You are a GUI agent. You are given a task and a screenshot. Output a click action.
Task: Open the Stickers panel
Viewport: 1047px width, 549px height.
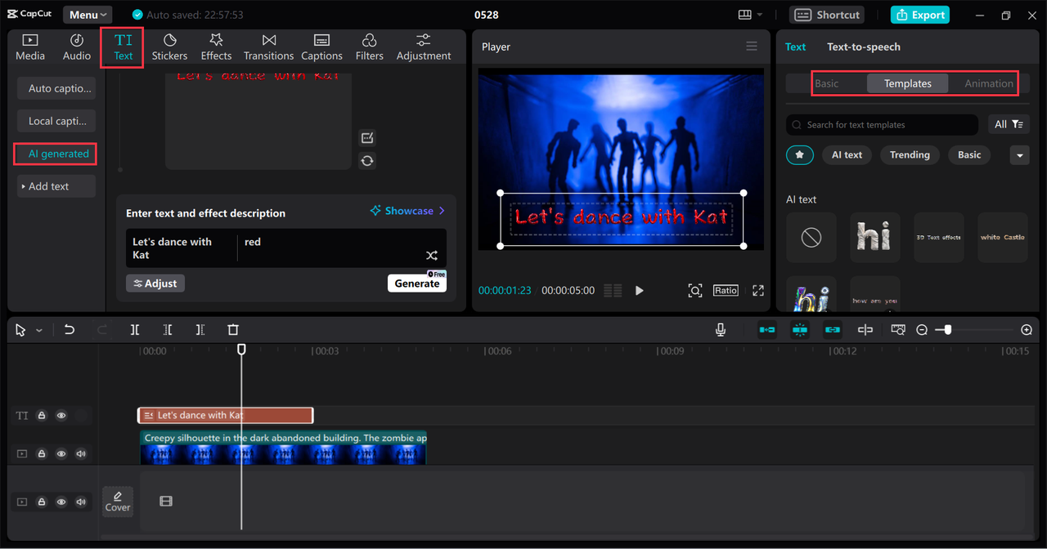tap(169, 47)
